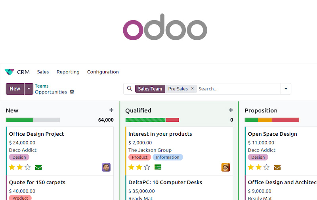This screenshot has width=317, height=200.
Task: Toggle third priority star on Office Design Project
Action: (x=28, y=167)
